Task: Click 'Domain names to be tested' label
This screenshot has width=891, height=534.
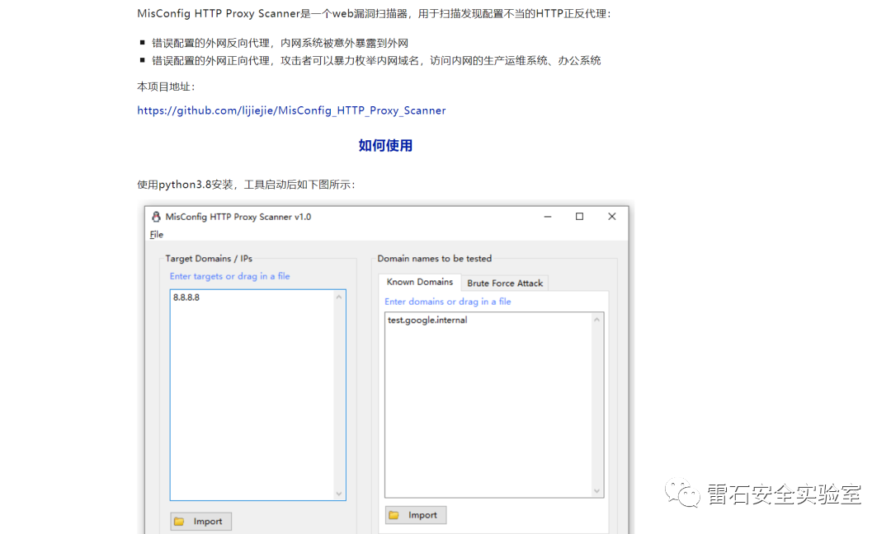Action: 435,259
